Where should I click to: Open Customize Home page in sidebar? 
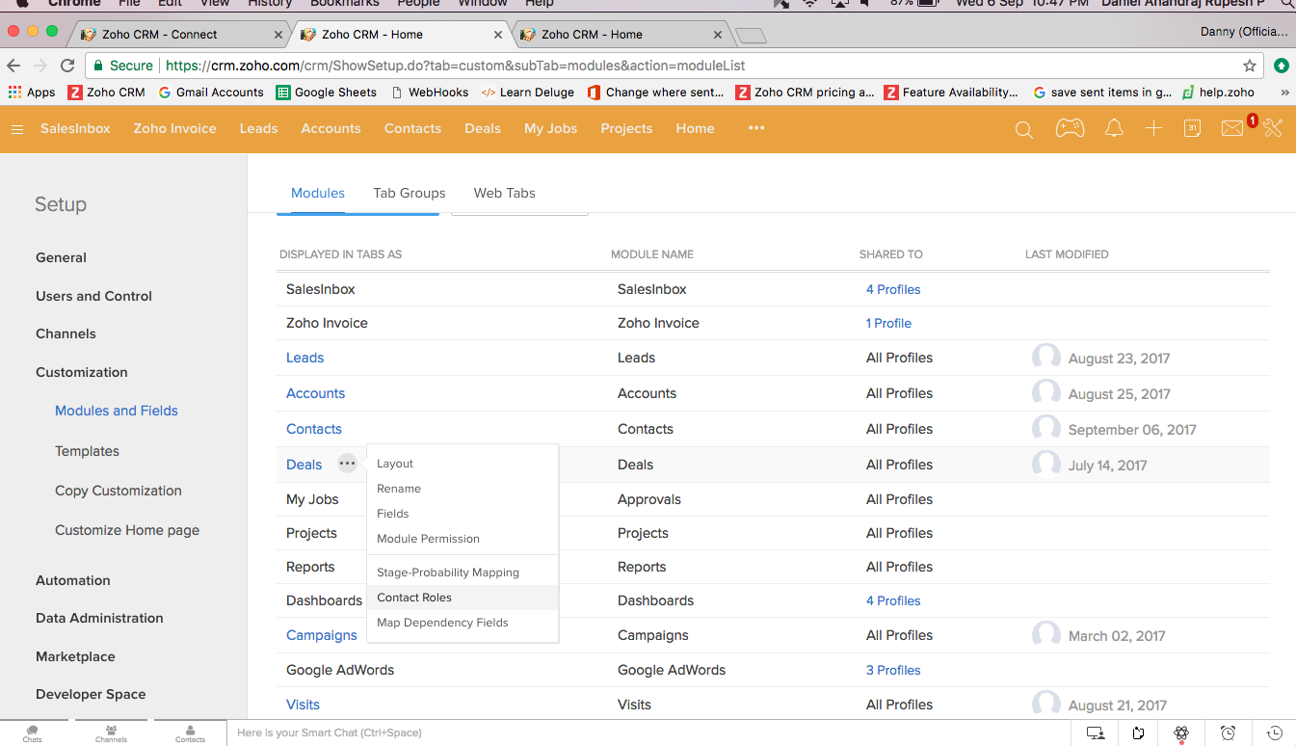127,530
